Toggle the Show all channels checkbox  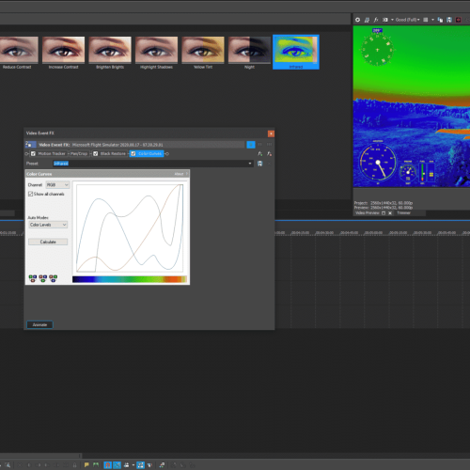(30, 194)
